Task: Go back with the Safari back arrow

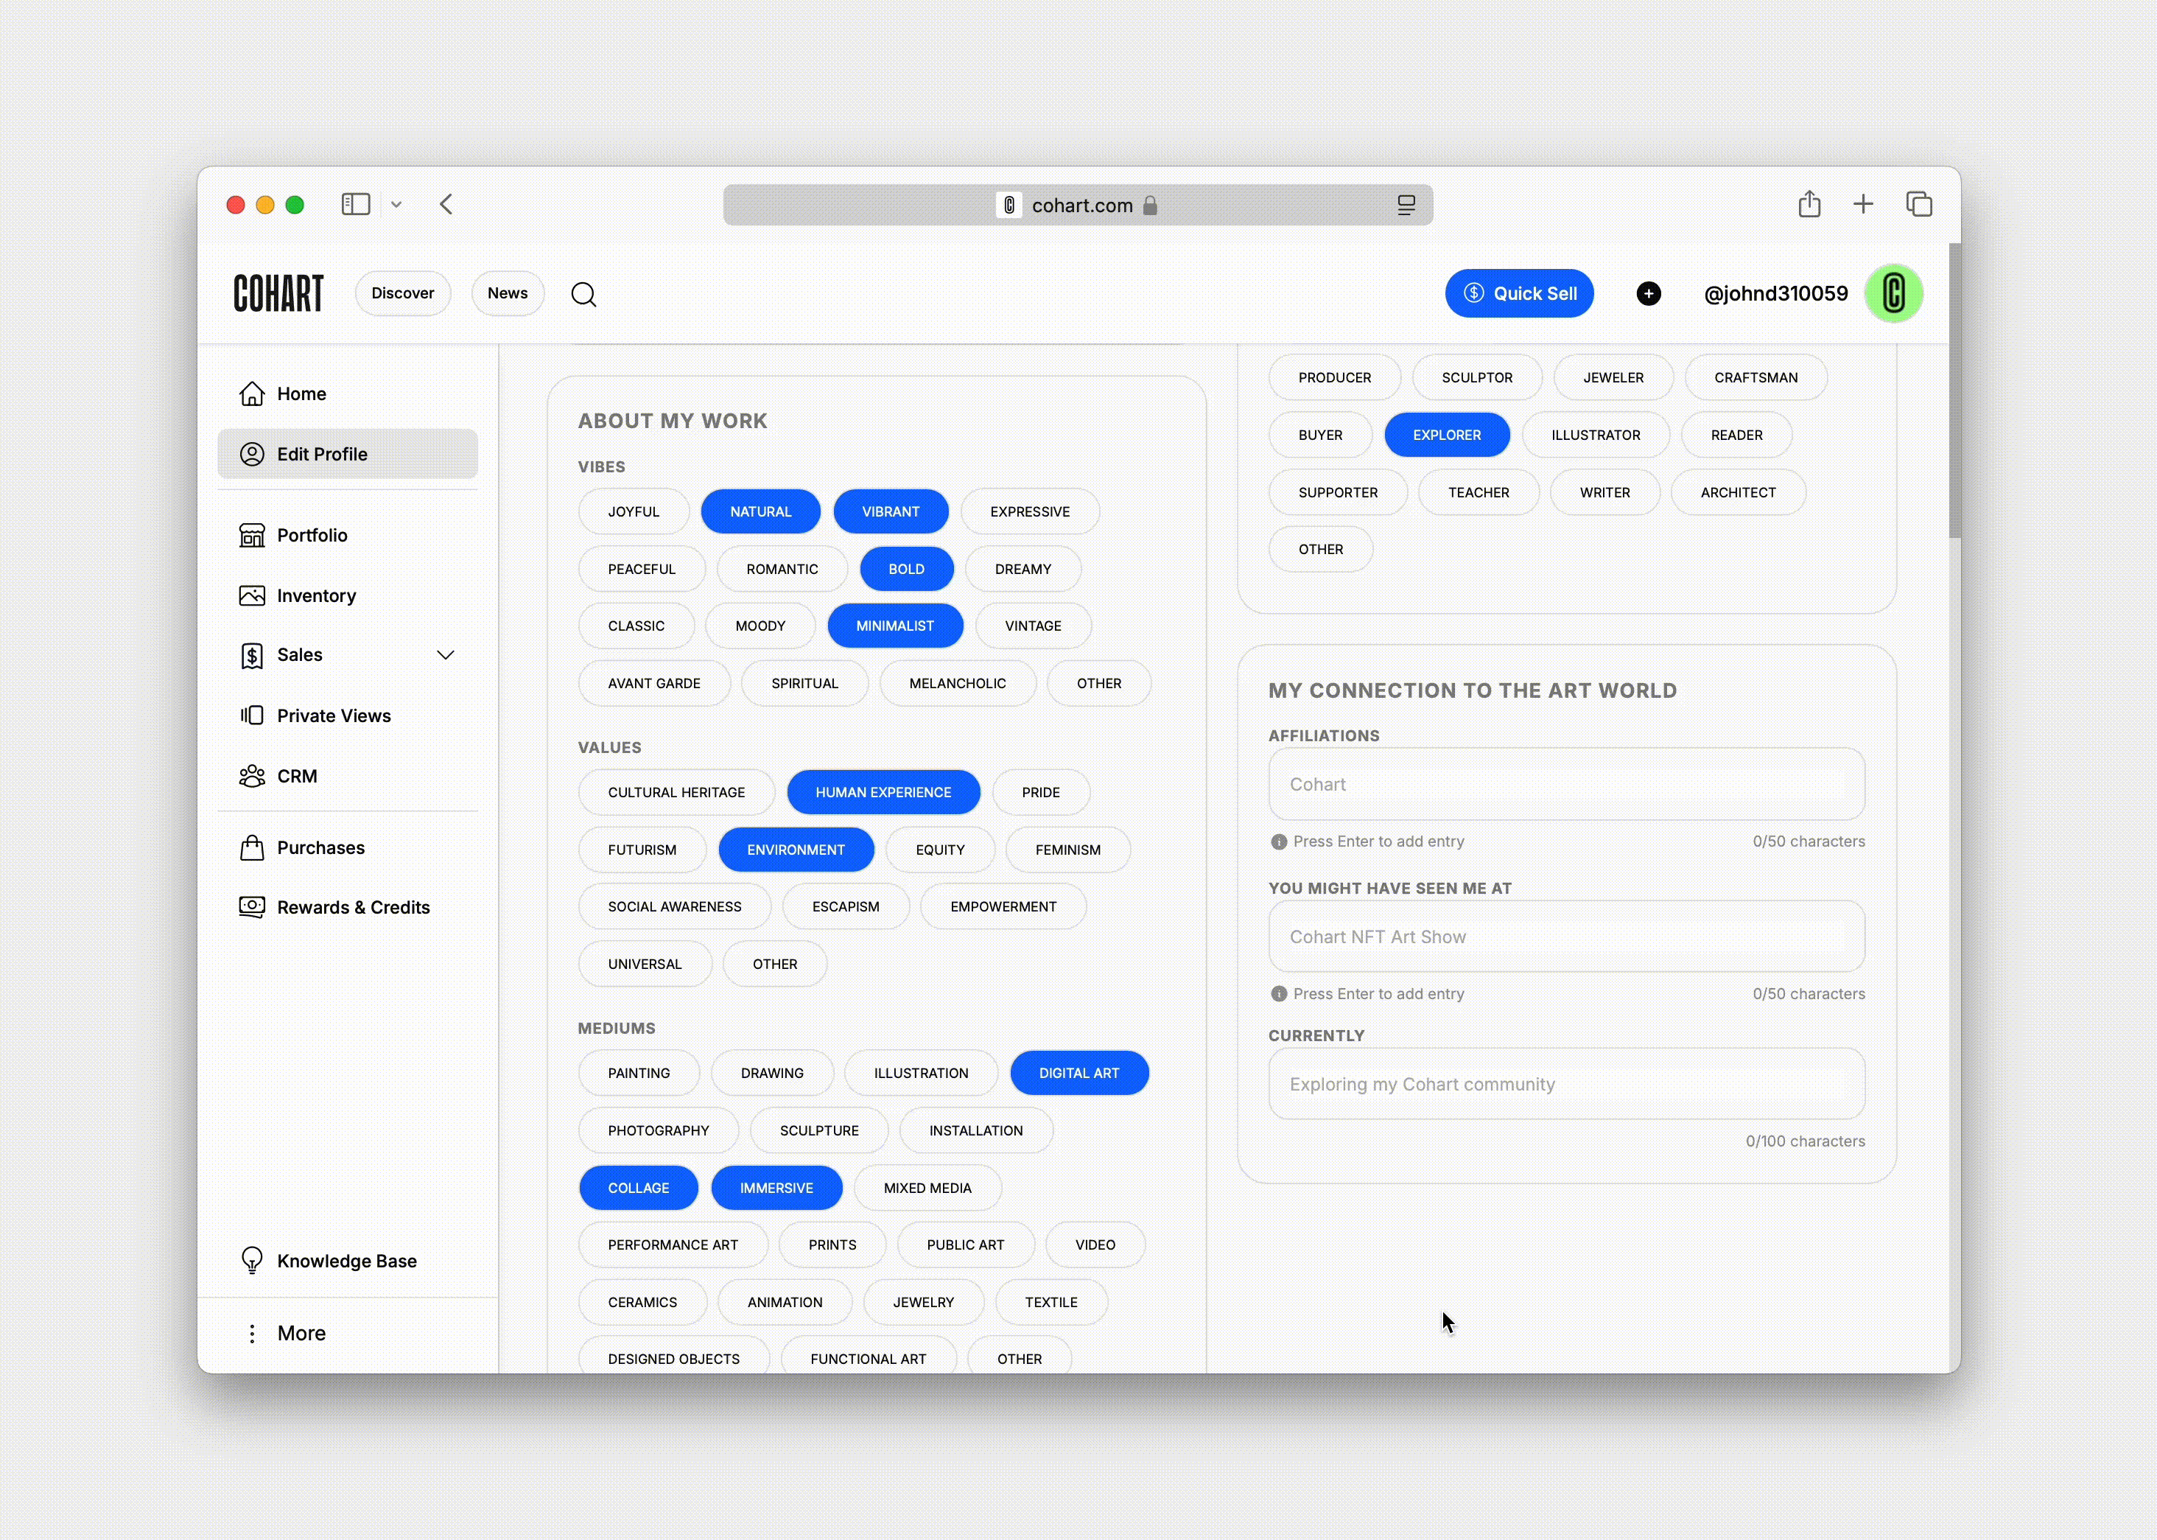Action: [446, 204]
